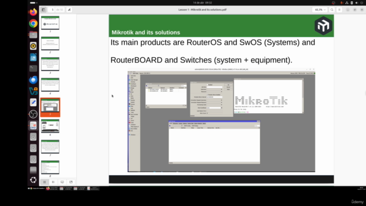Open the clock showing 14 de abr 09:32
This screenshot has height=206, width=366.
click(202, 3)
